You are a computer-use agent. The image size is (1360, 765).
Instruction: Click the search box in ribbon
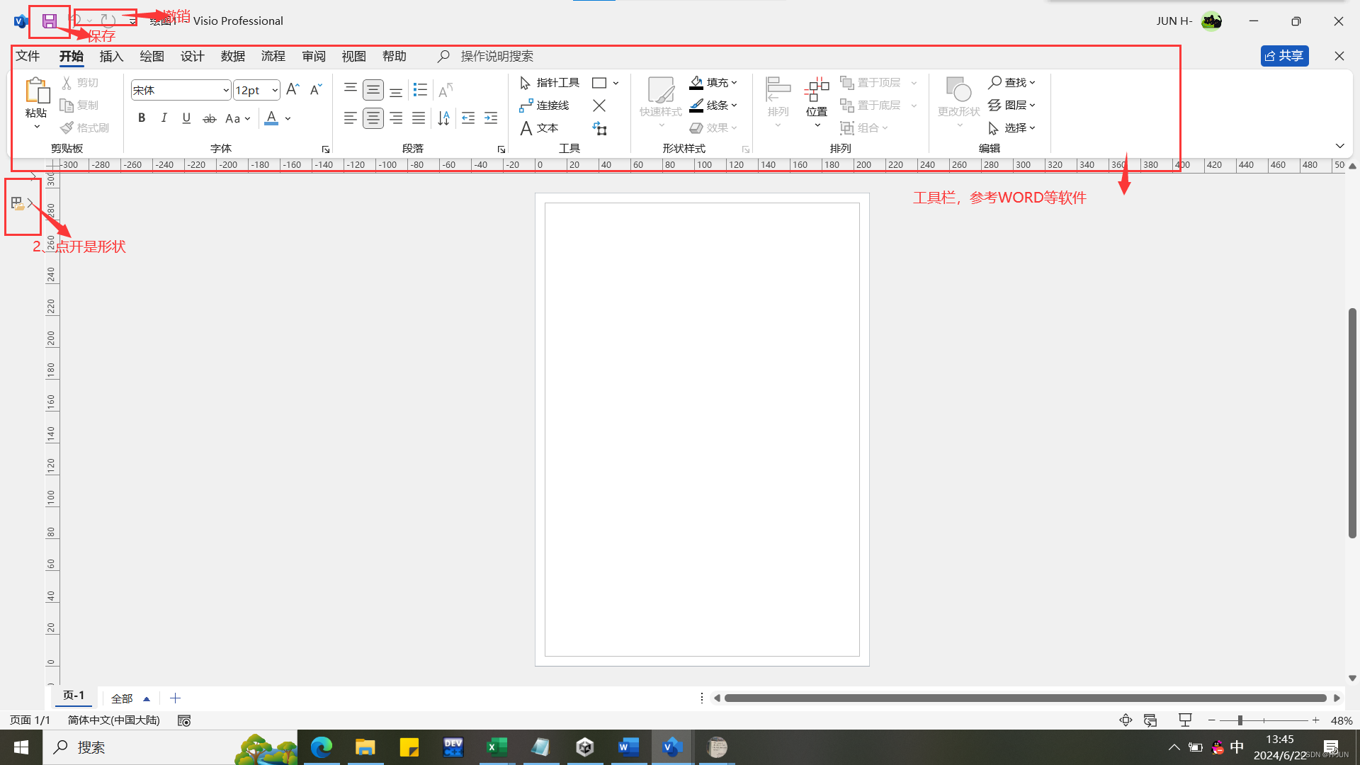(496, 56)
